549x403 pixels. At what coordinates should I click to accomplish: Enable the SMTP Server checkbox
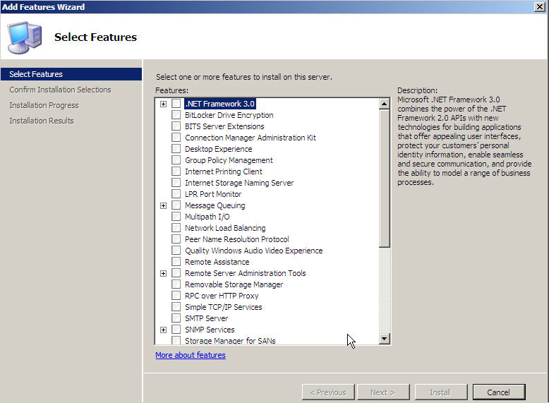(x=176, y=318)
